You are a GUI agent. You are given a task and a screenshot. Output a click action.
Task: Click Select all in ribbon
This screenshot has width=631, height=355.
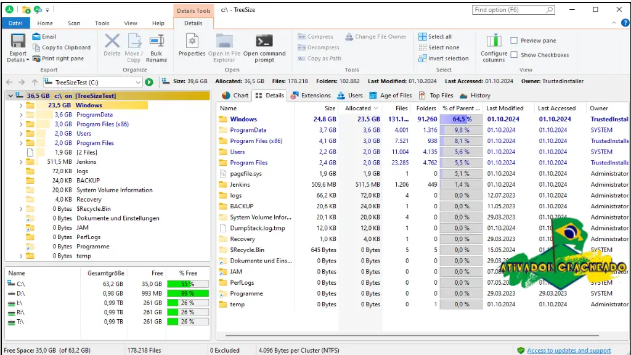click(435, 36)
